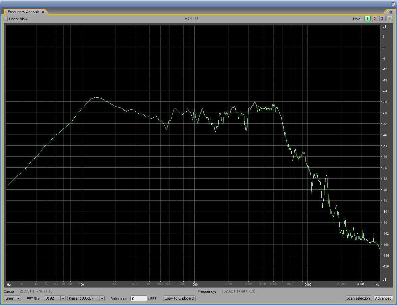This screenshot has width=397, height=305.
Task: Toggle Hold button 4
Action: click(390, 19)
